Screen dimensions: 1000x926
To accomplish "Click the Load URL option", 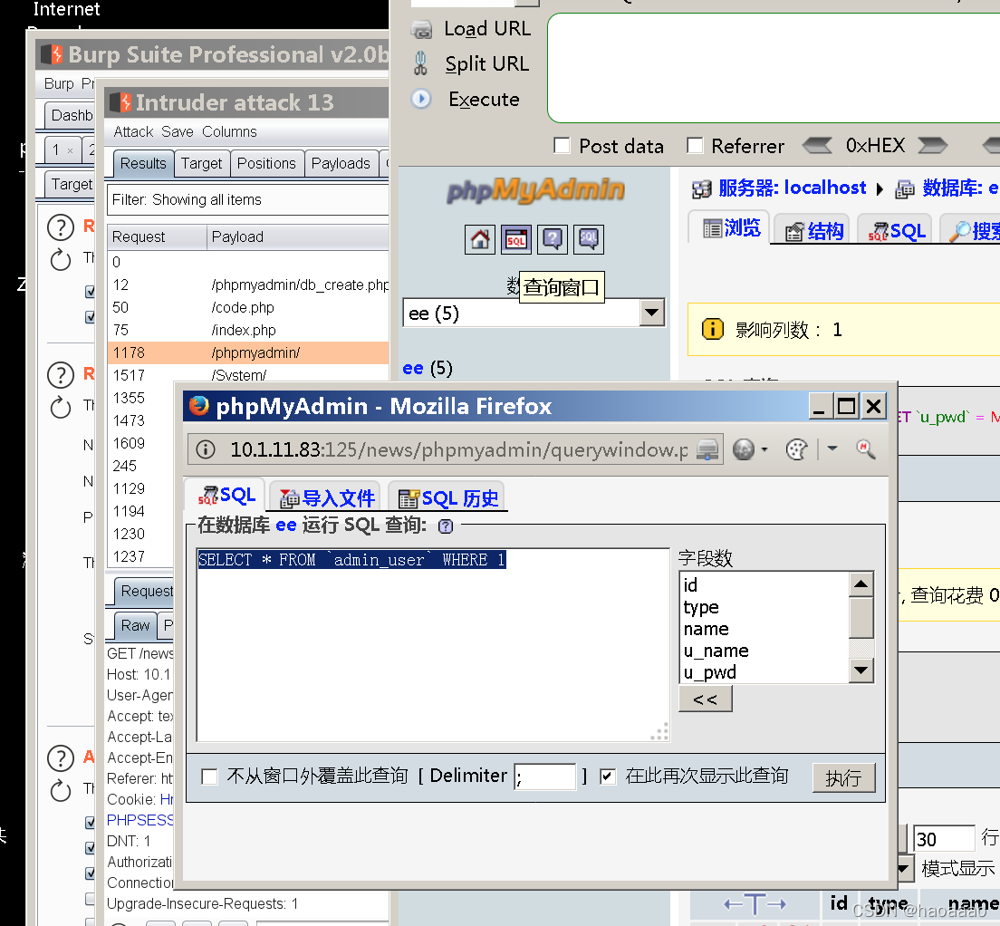I will (471, 29).
